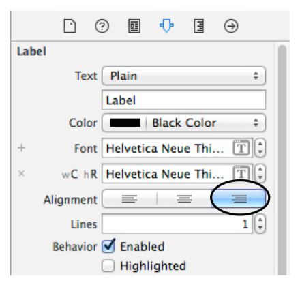
Task: Open the File inspector icon
Action: point(70,26)
